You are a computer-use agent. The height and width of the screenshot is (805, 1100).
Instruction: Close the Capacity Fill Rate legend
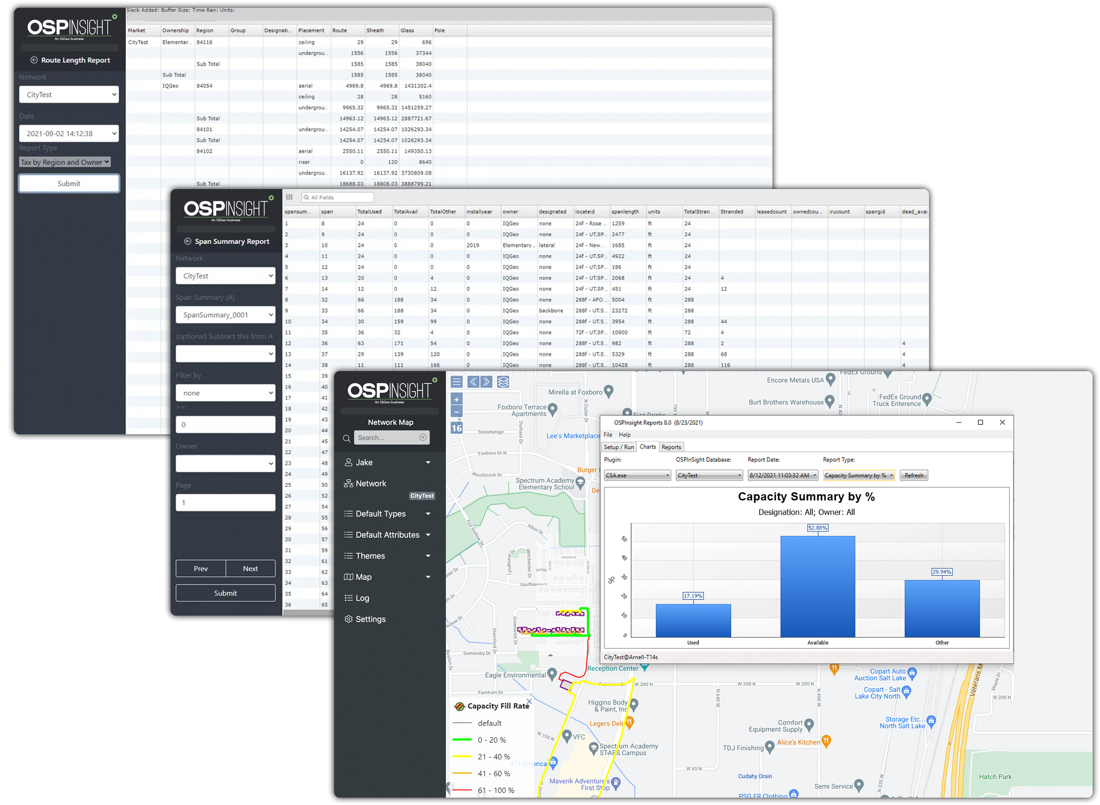pyautogui.click(x=529, y=701)
